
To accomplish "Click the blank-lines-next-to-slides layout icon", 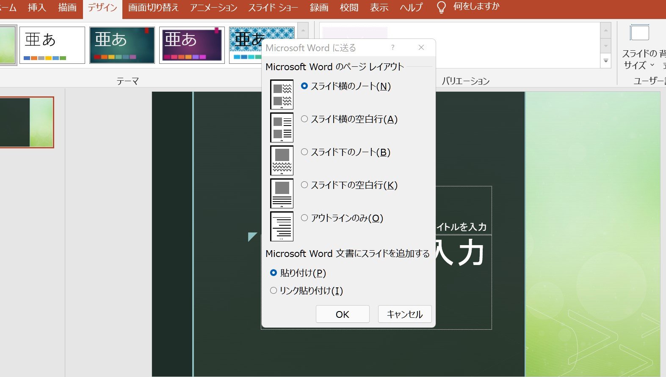I will 282,127.
